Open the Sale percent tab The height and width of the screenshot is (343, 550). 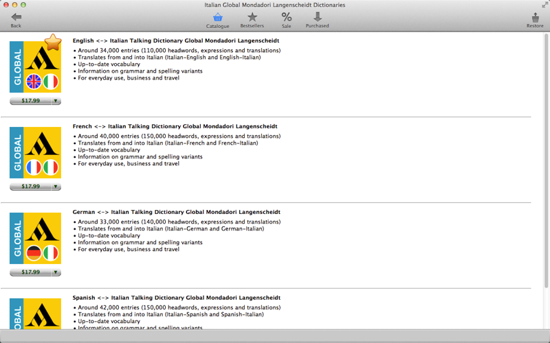tap(286, 21)
